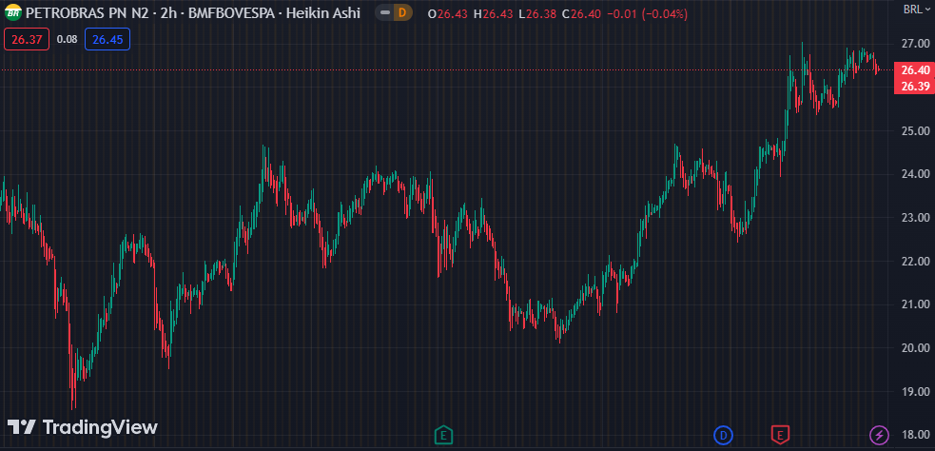Viewport: 935px width, 451px height.
Task: Click the blue buy price 26.45 button
Action: (x=107, y=39)
